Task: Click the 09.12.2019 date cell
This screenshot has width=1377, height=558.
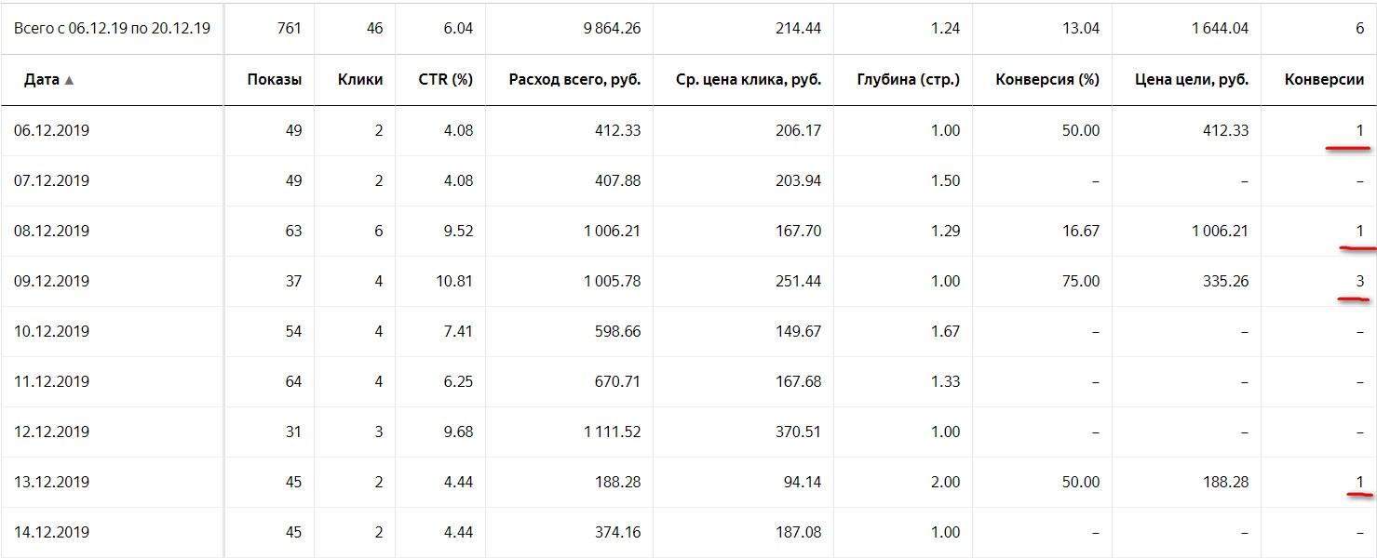Action: click(x=51, y=281)
